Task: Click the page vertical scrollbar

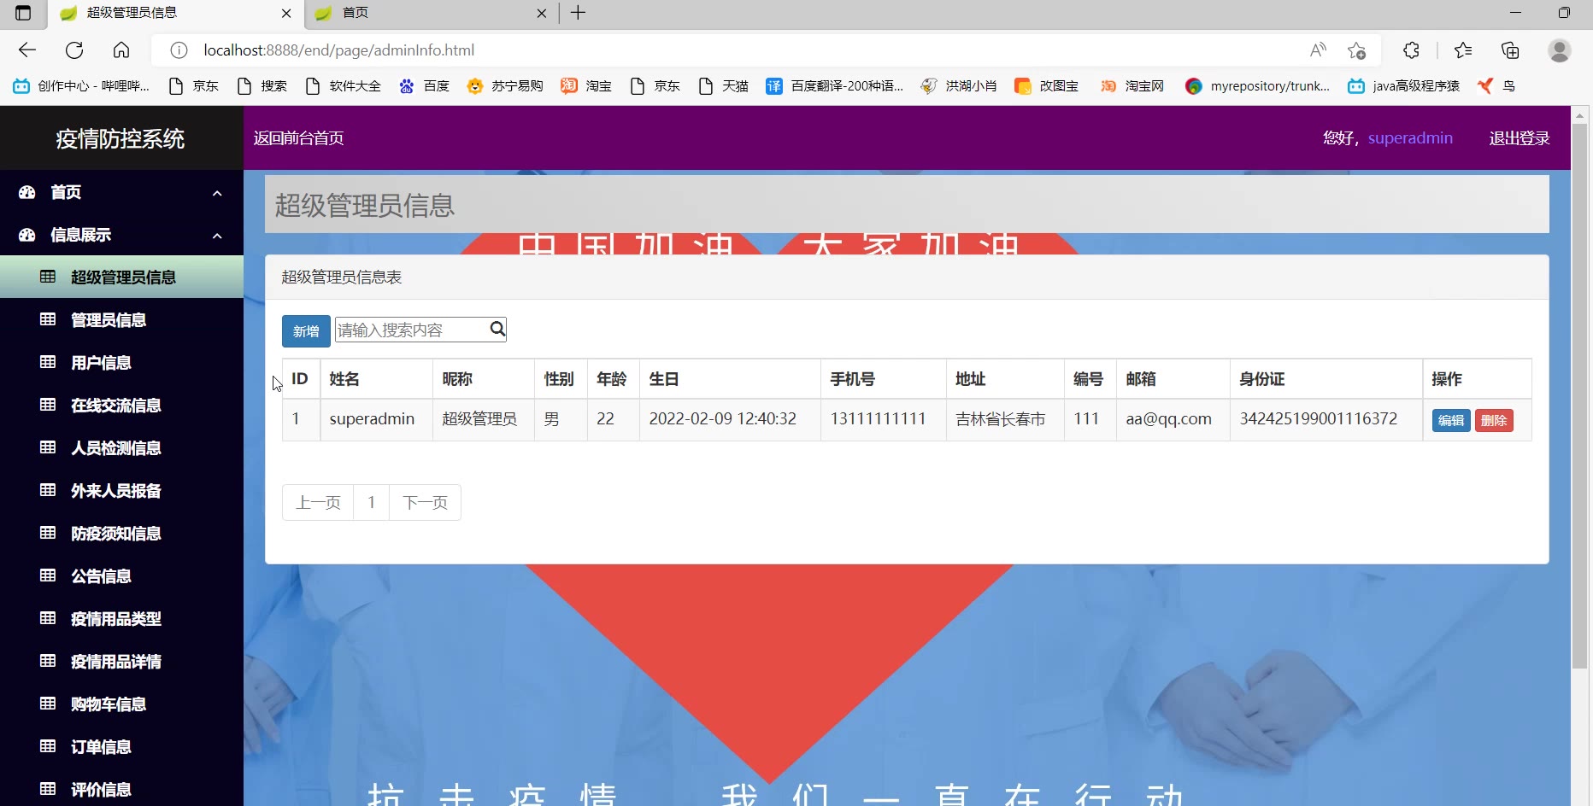Action: 1580,397
